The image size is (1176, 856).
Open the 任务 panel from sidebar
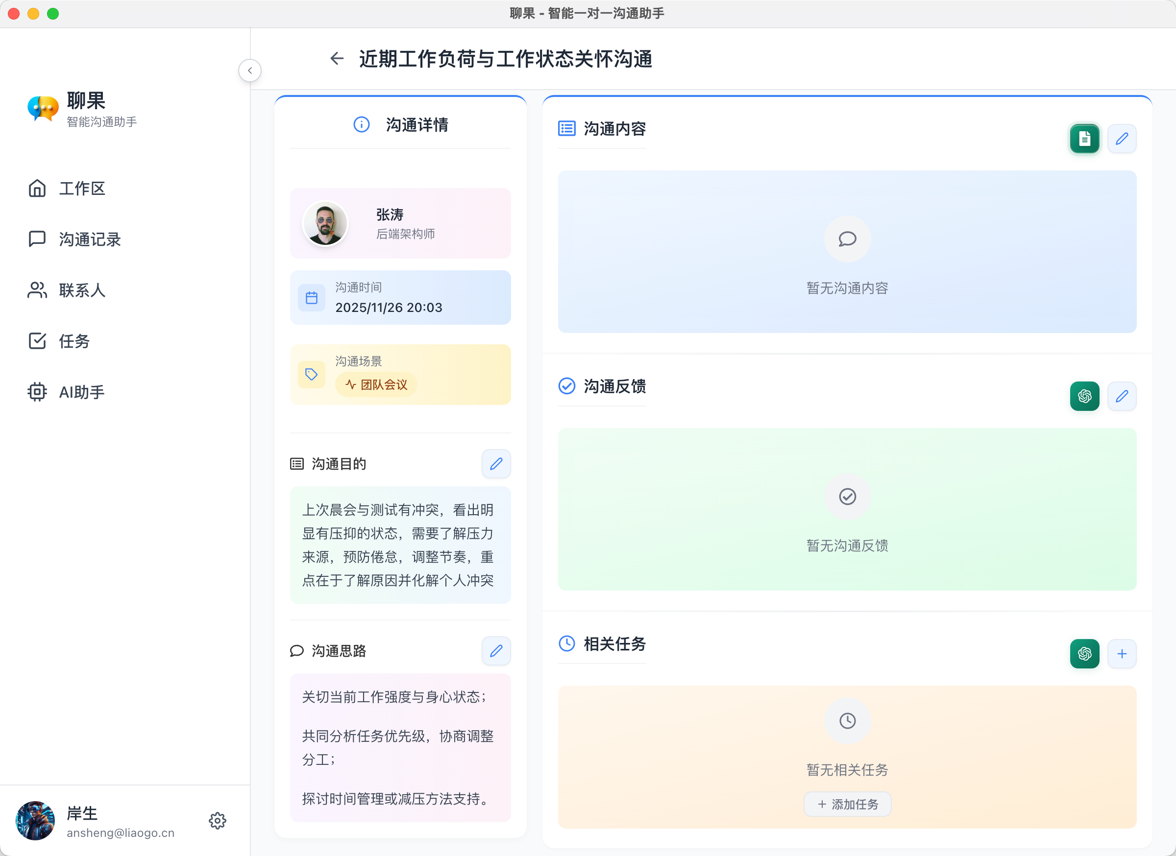[x=74, y=341]
